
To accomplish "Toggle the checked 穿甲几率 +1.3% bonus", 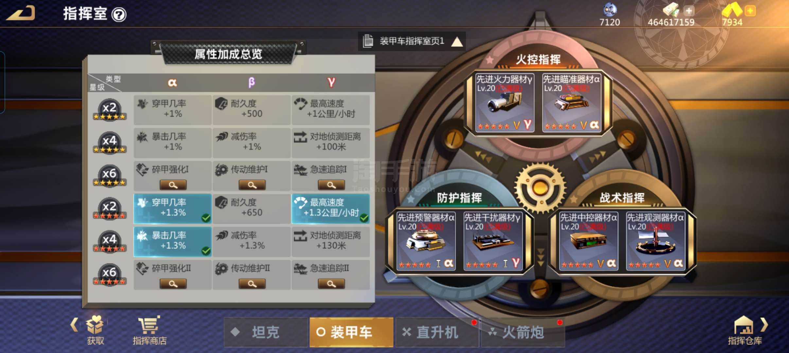I will pos(172,209).
